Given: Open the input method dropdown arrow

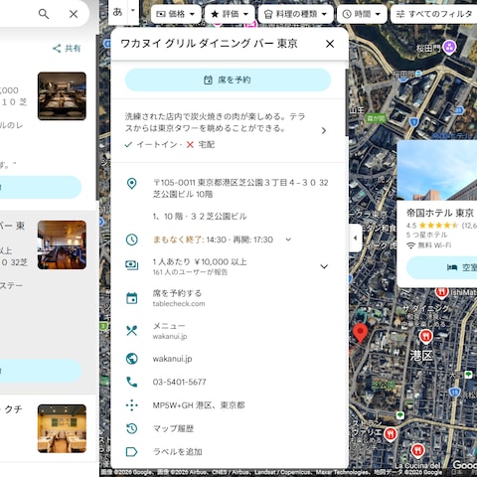Looking at the screenshot, I should point(133,10).
